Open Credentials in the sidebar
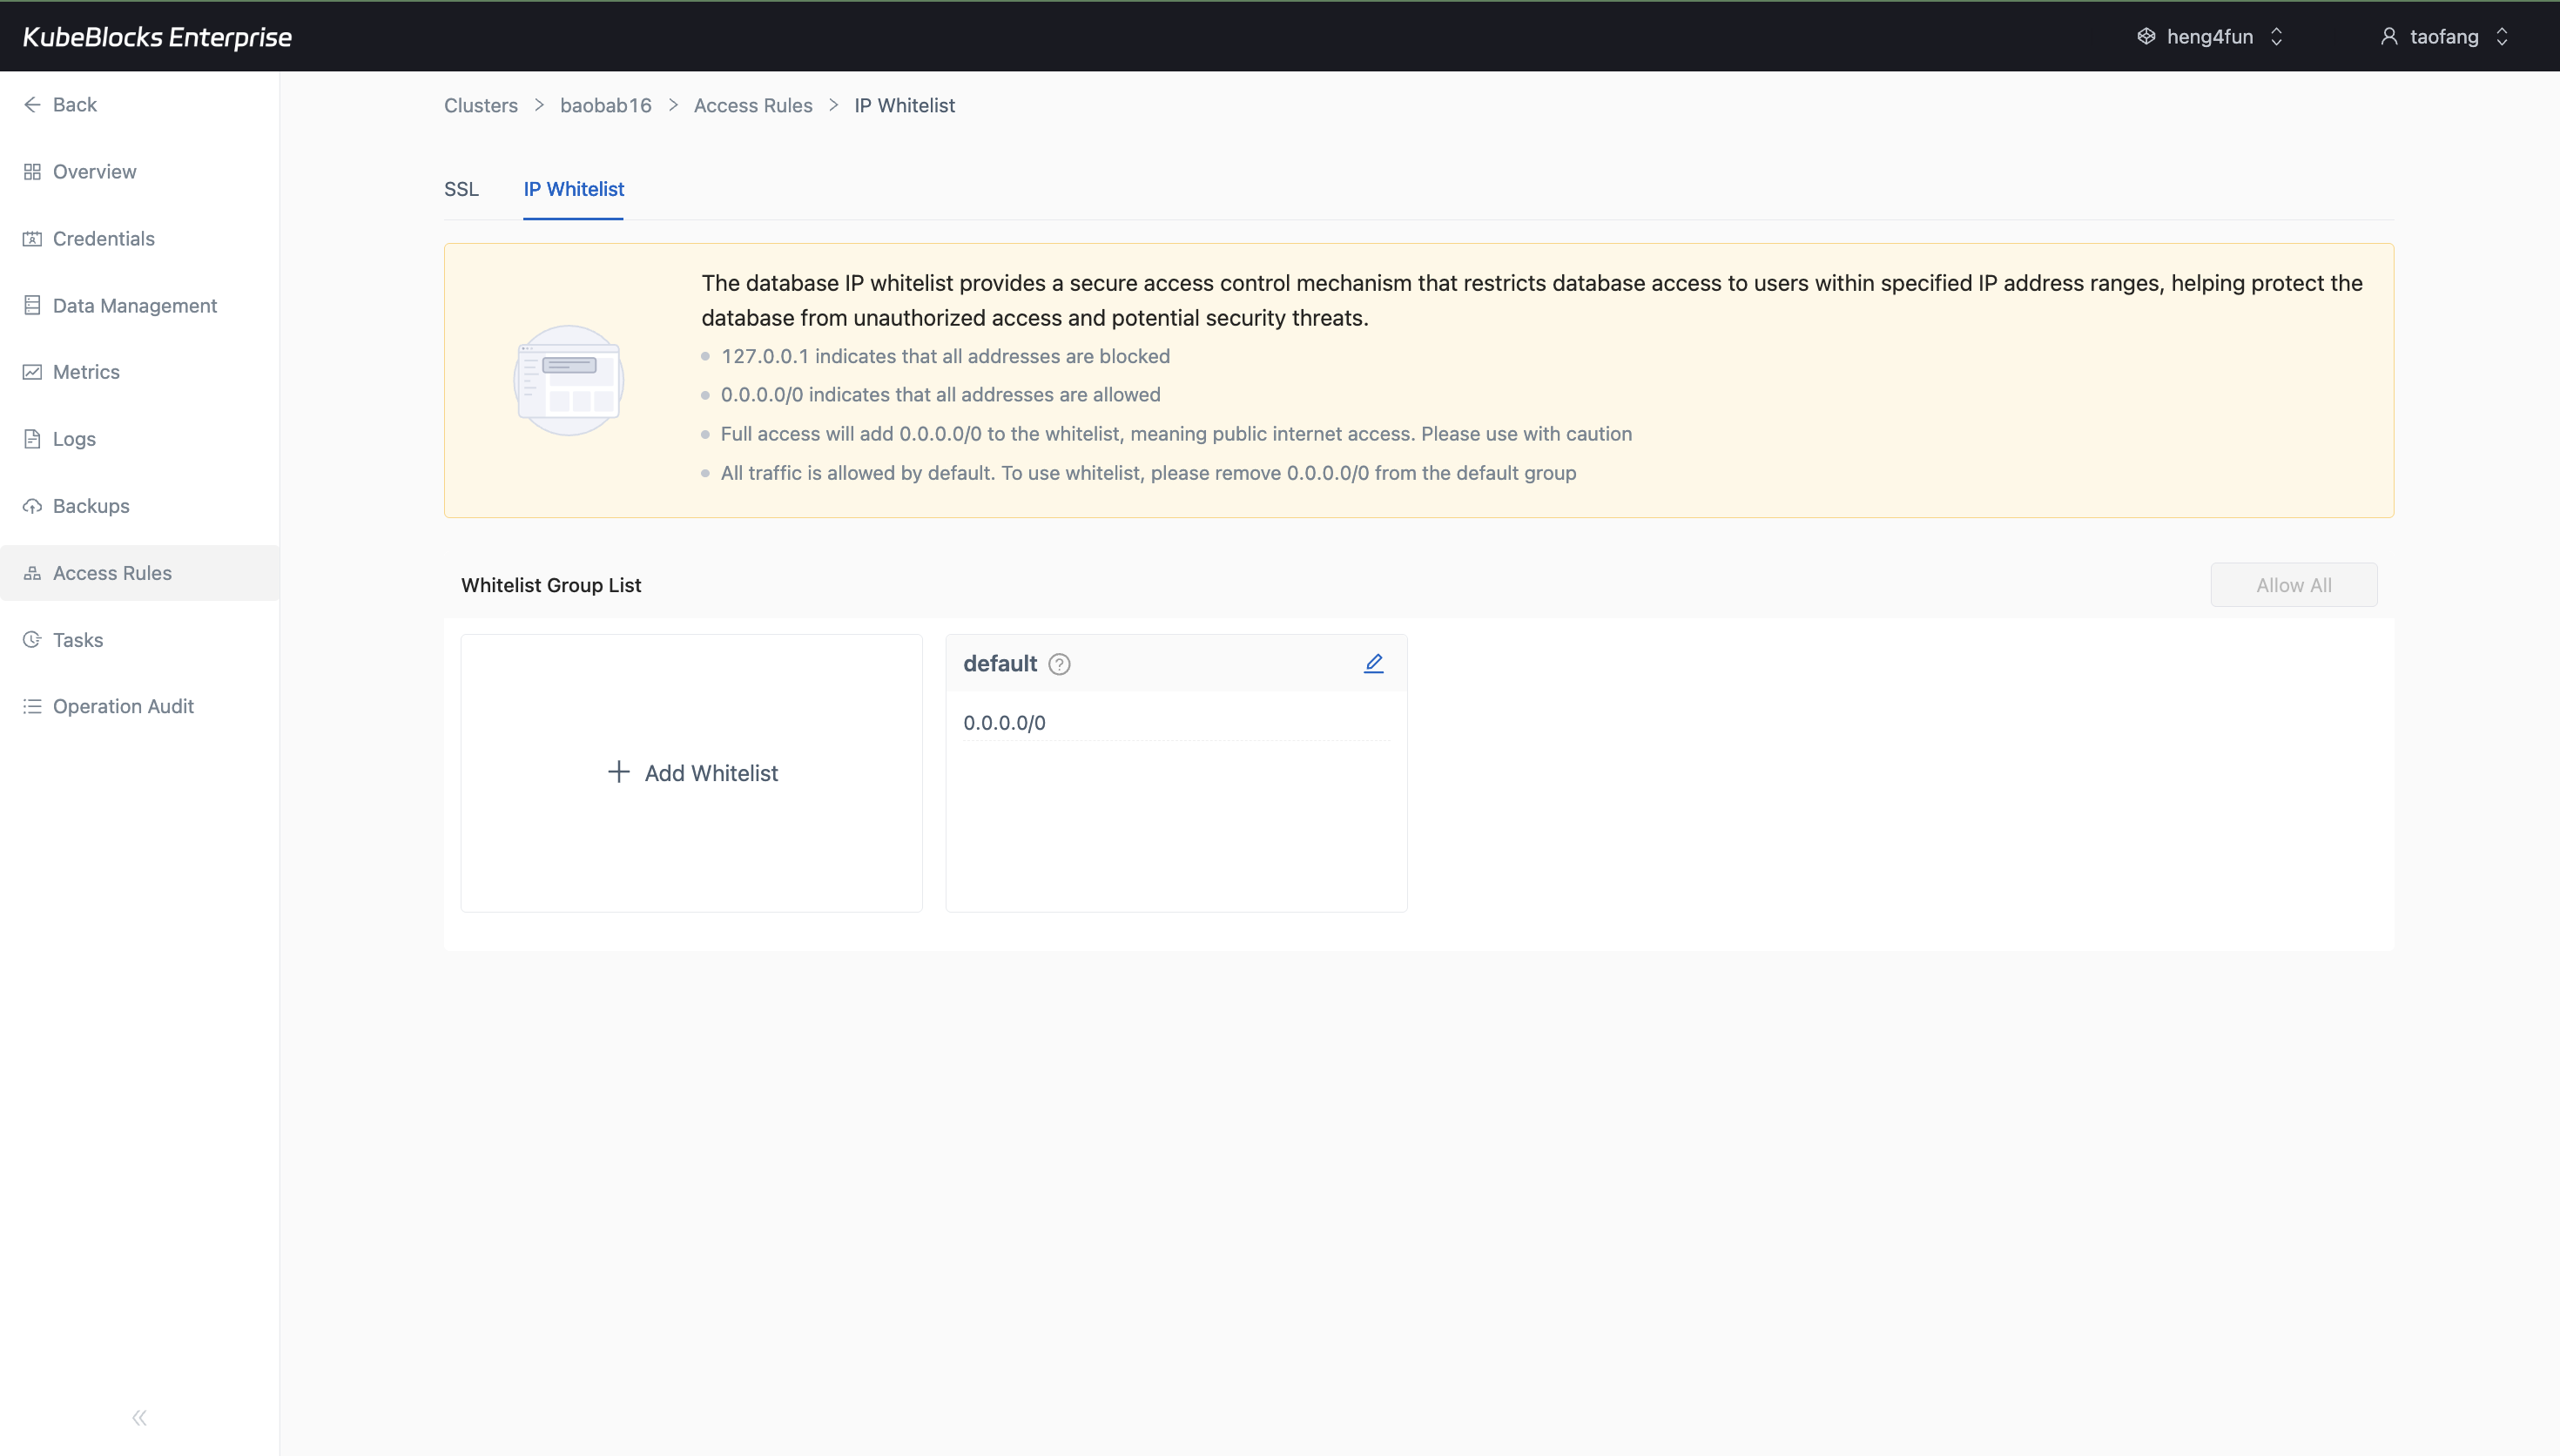Image resolution: width=2560 pixels, height=1456 pixels. click(140, 239)
